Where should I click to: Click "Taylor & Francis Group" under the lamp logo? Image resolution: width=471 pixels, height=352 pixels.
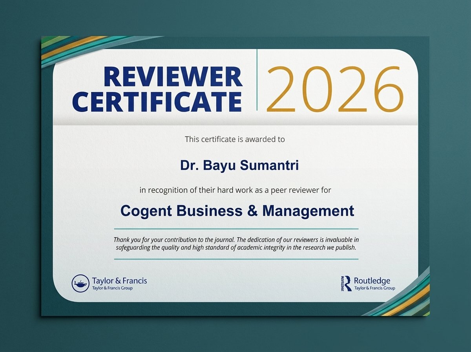coord(112,288)
